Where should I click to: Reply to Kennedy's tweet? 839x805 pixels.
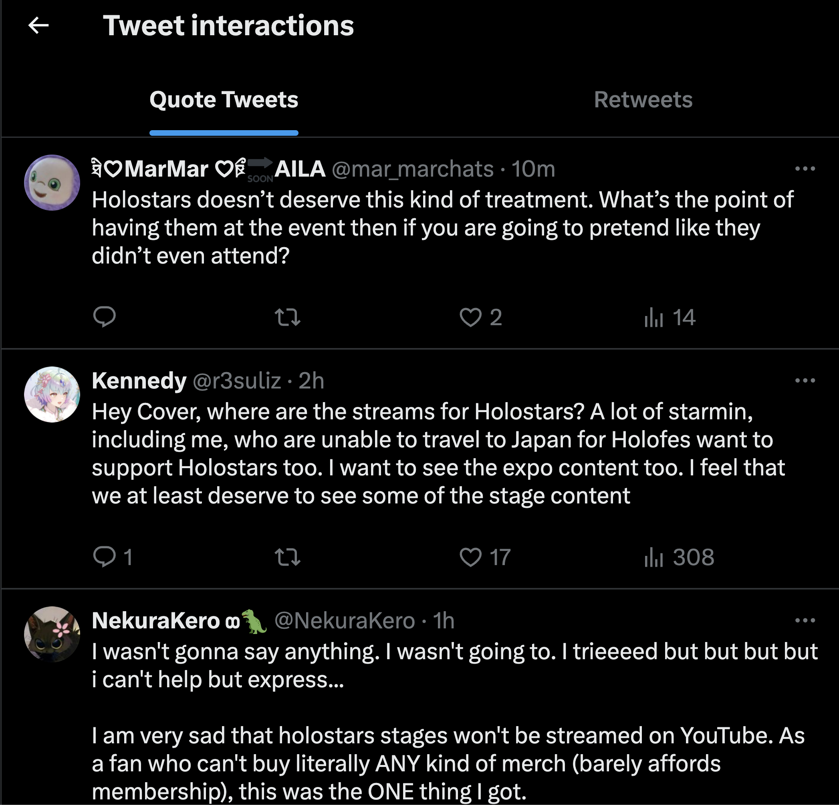105,557
